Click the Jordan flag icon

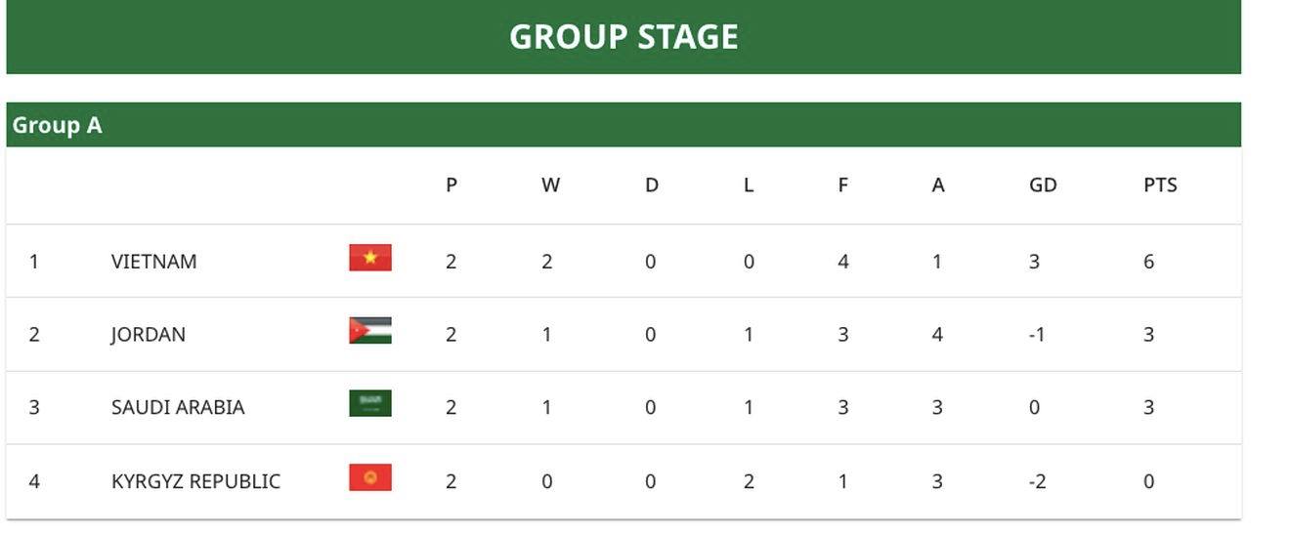(x=370, y=331)
